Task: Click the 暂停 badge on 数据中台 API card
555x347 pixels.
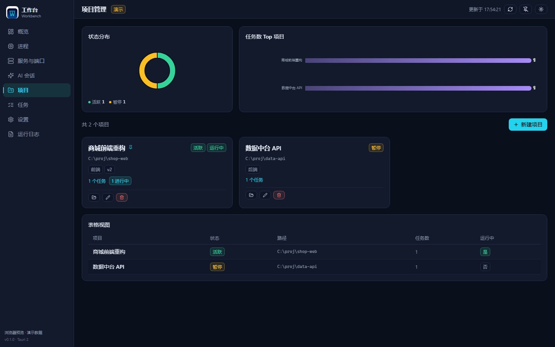Action: point(376,148)
